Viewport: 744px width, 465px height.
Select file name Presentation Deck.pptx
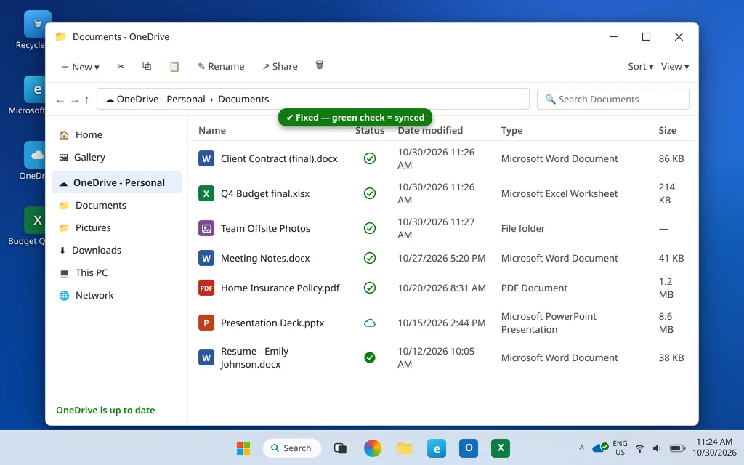tap(272, 323)
